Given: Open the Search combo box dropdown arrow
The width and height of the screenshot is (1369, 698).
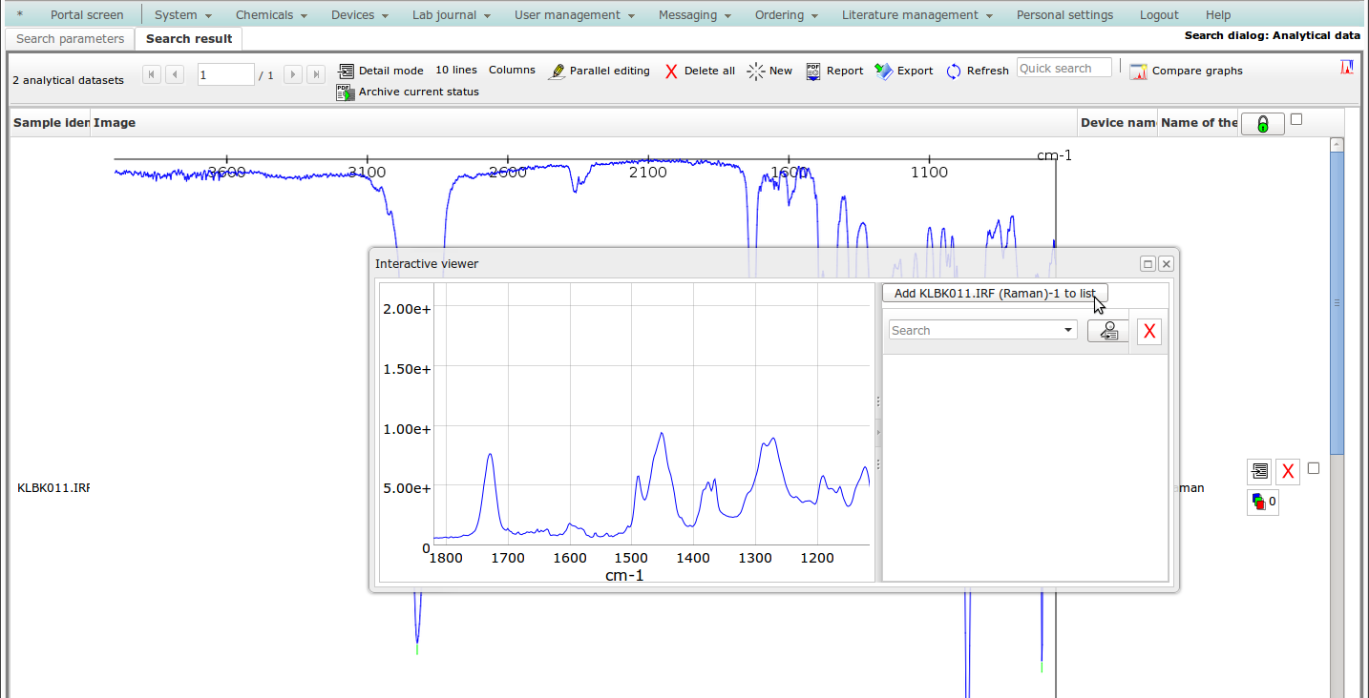Looking at the screenshot, I should [1068, 331].
